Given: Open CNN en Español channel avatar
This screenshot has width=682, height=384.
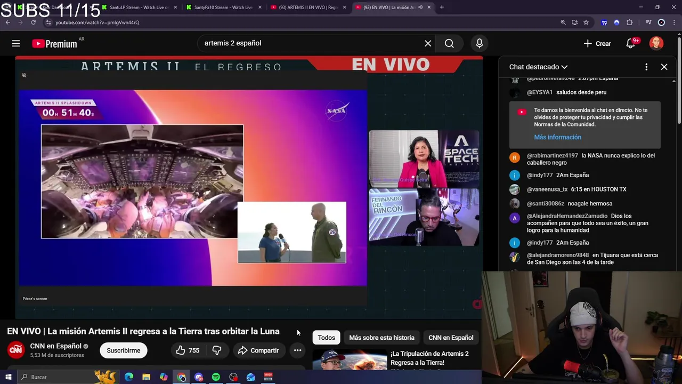Looking at the screenshot, I should tap(16, 350).
